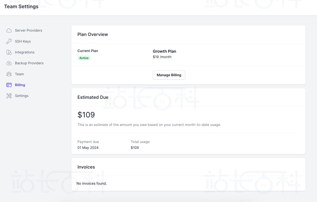The height and width of the screenshot is (202, 317).
Task: Click the Integrations sidebar icon
Action: pos(9,52)
